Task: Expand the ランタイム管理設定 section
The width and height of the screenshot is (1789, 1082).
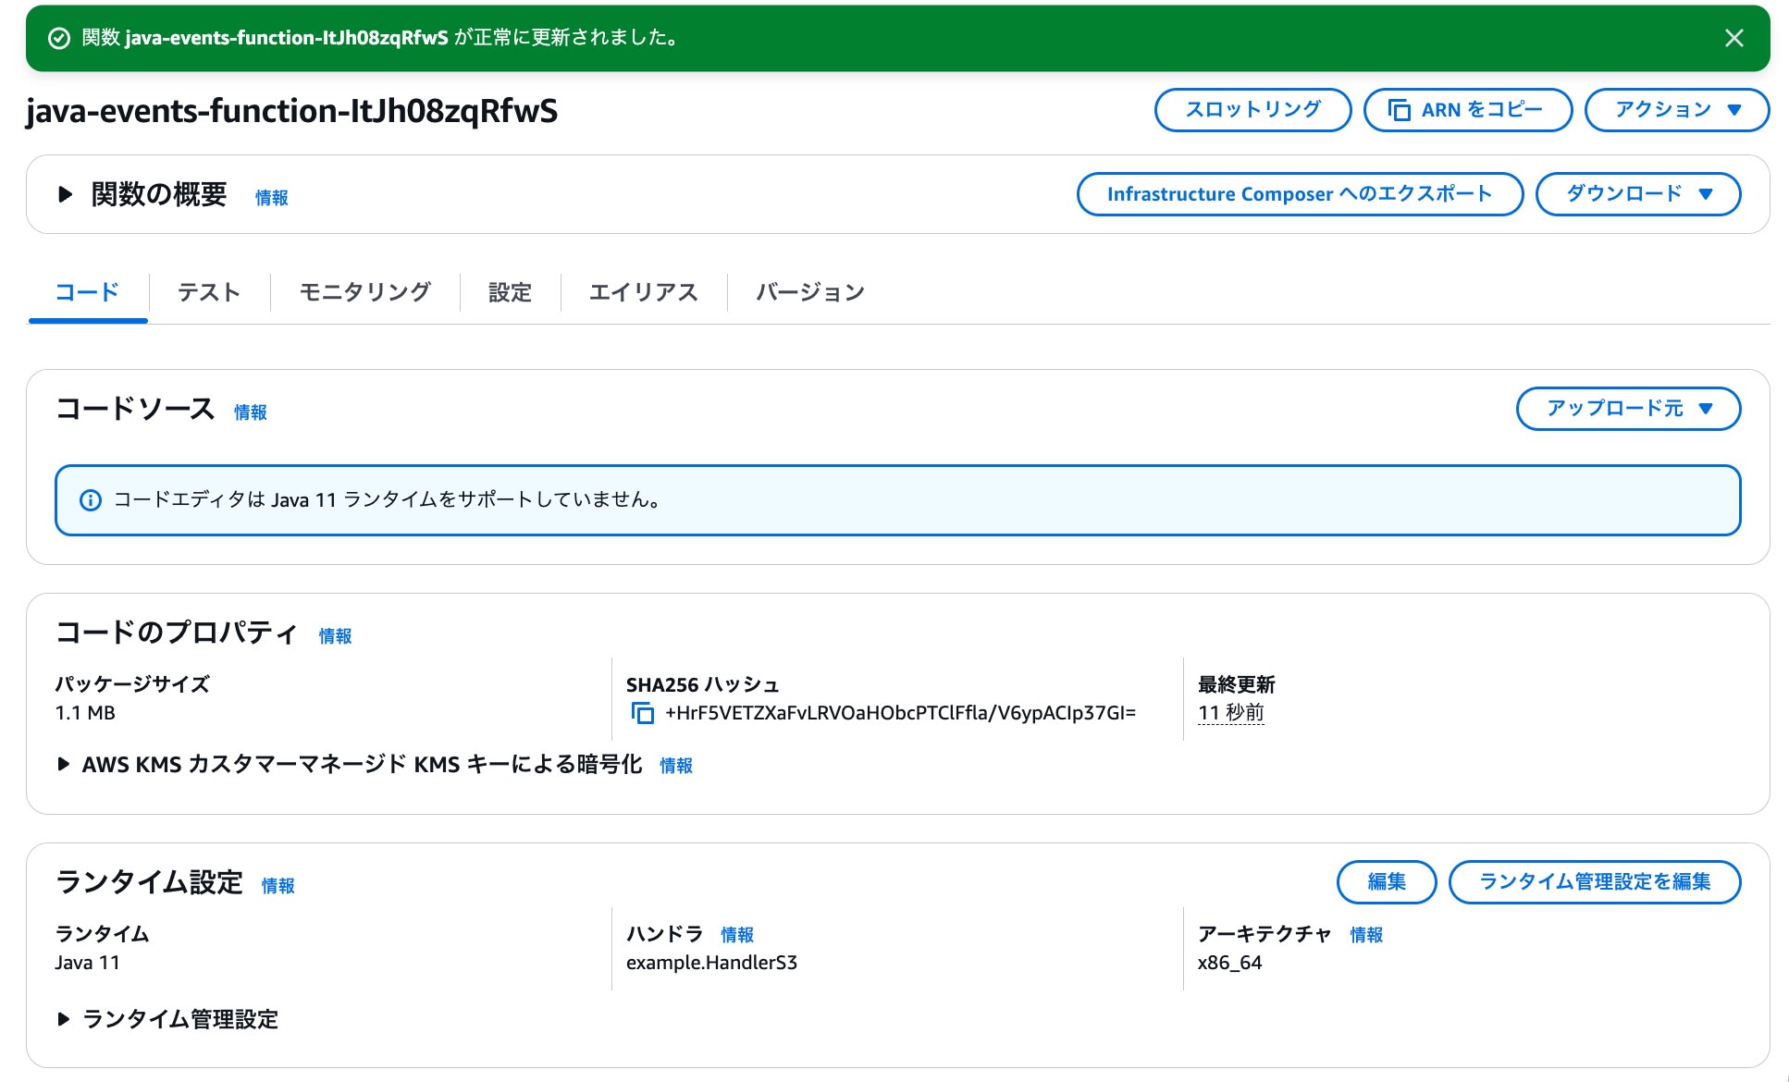Action: point(63,1020)
